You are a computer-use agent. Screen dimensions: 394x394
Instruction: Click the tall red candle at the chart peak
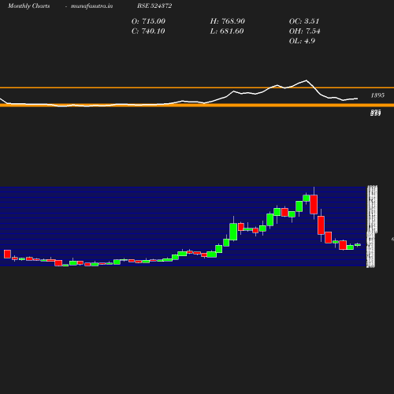(314, 204)
